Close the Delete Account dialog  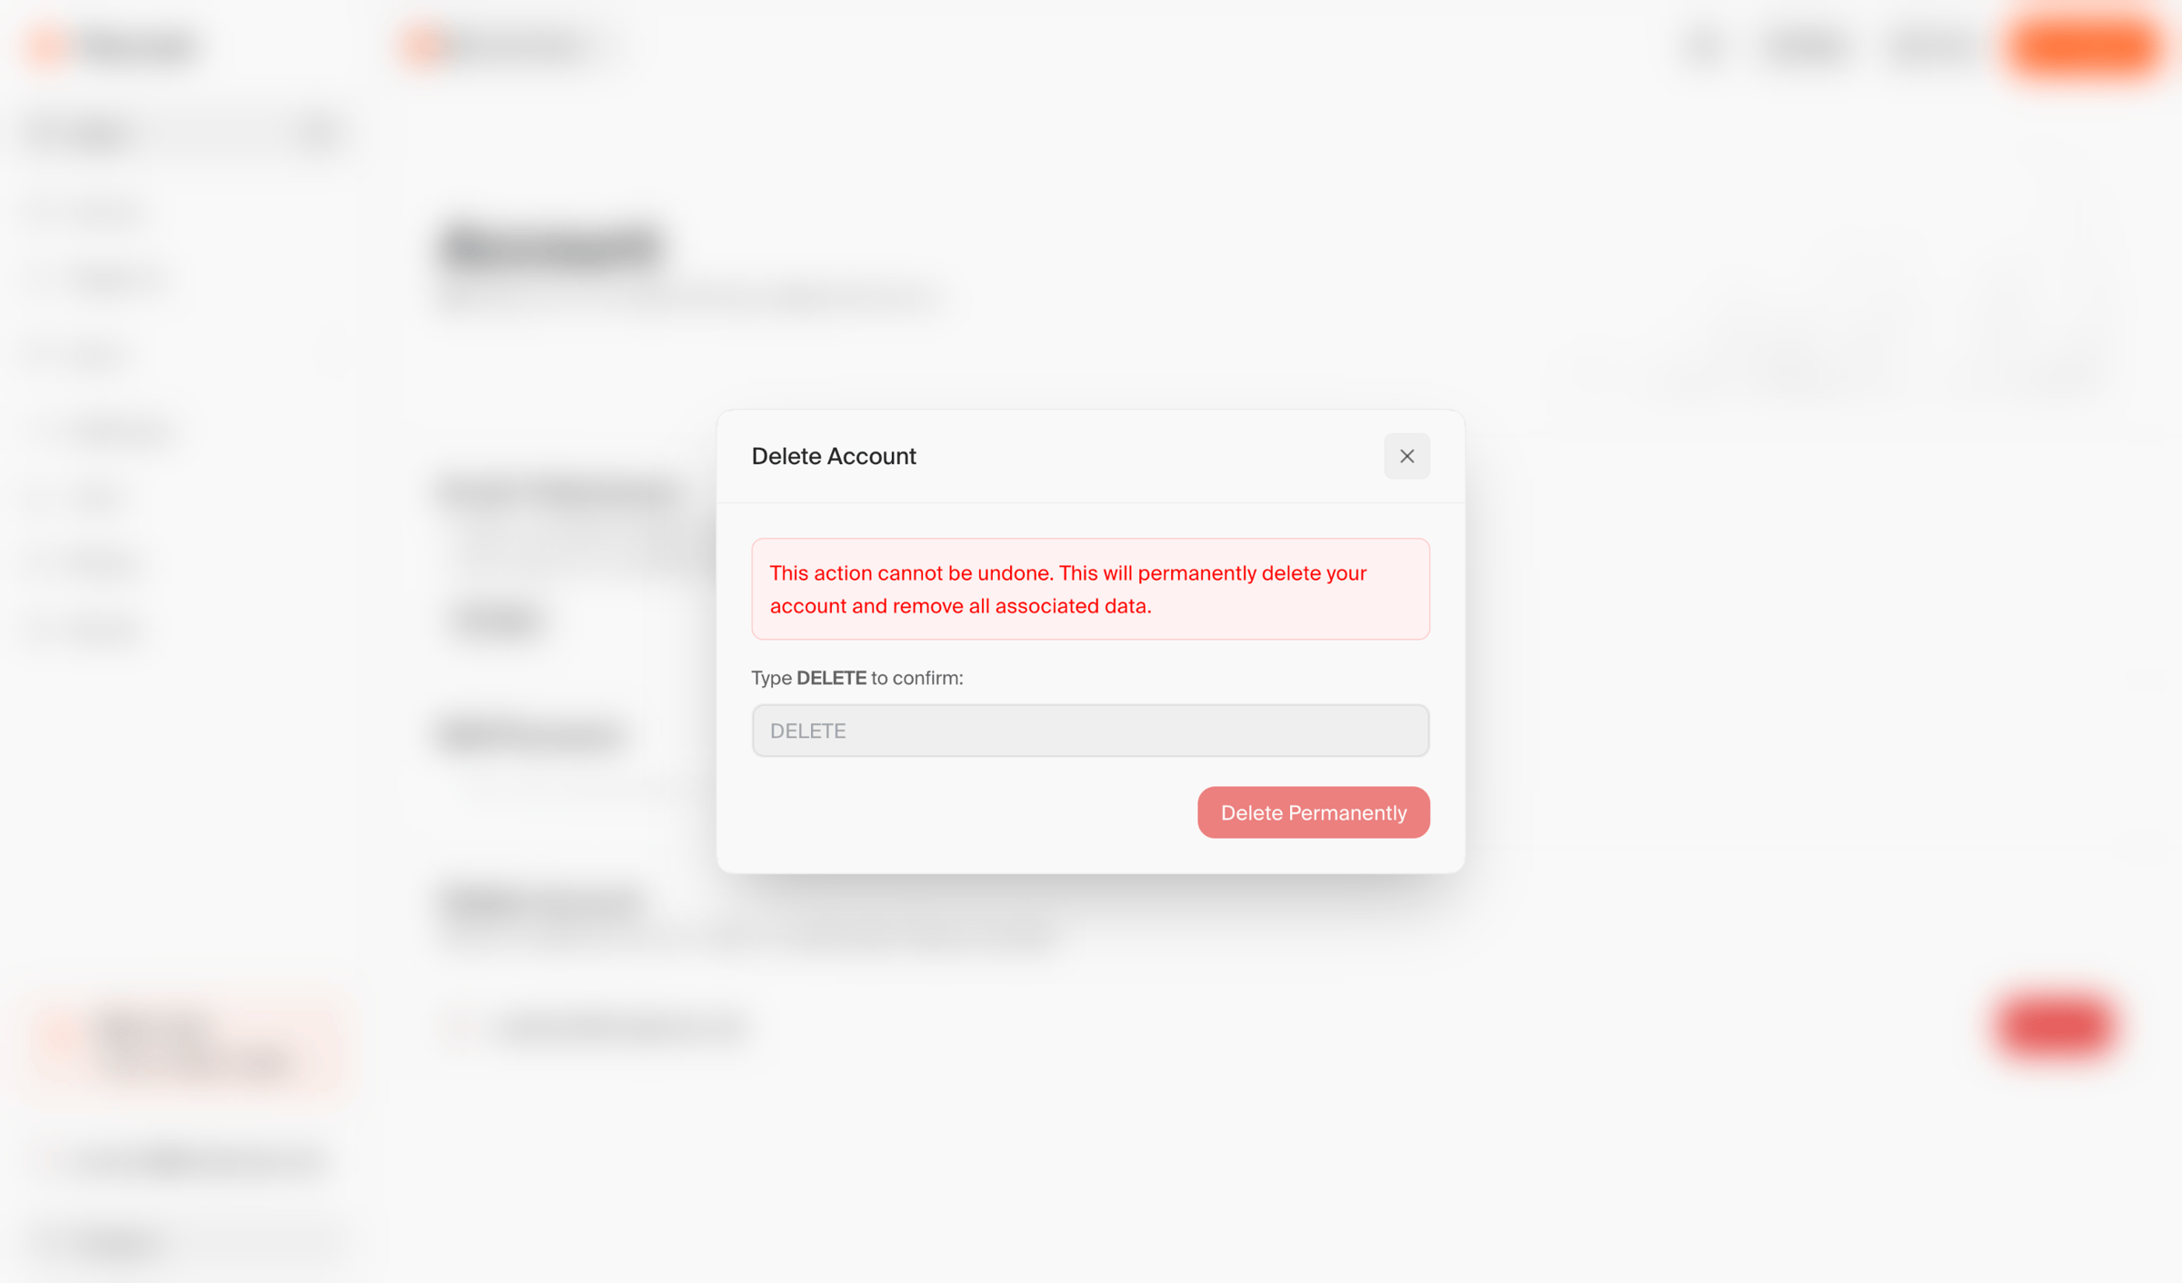1406,456
